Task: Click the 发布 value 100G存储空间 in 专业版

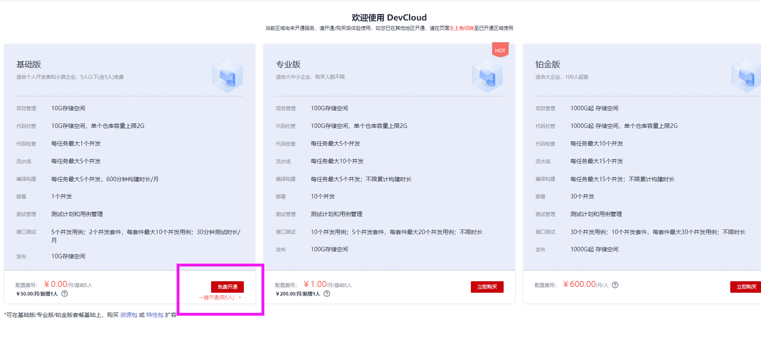Action: pyautogui.click(x=329, y=249)
